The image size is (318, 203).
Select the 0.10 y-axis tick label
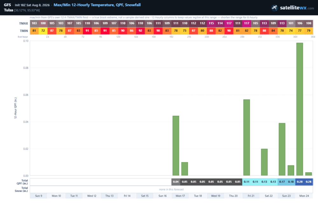point(26,41)
